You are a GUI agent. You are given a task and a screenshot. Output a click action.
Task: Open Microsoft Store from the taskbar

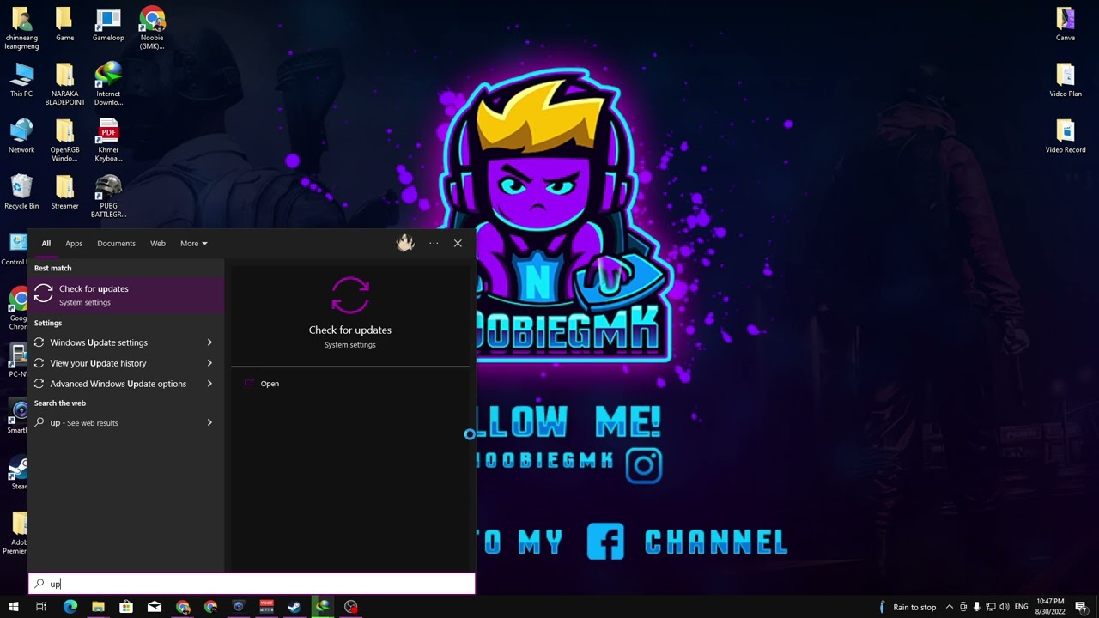coord(126,607)
